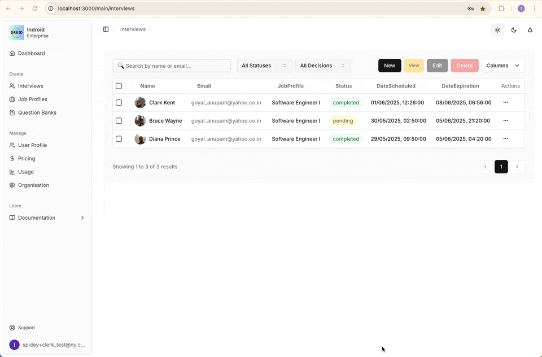The image size is (542, 357).
Task: Open Job Profiles from the sidebar
Action: pyautogui.click(x=33, y=99)
